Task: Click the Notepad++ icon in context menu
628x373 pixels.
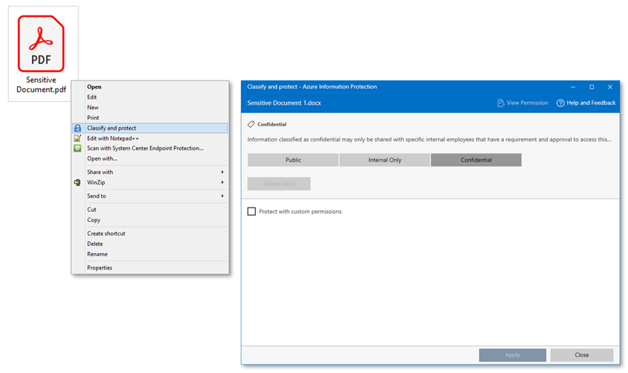Action: point(78,138)
